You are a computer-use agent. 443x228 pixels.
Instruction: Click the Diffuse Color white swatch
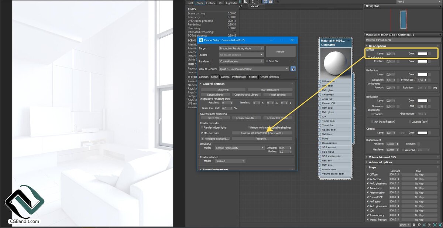point(422,54)
